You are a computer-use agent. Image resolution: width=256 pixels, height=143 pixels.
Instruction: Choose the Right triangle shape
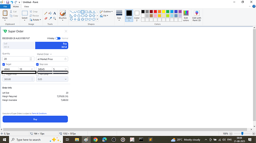pos(71,16)
